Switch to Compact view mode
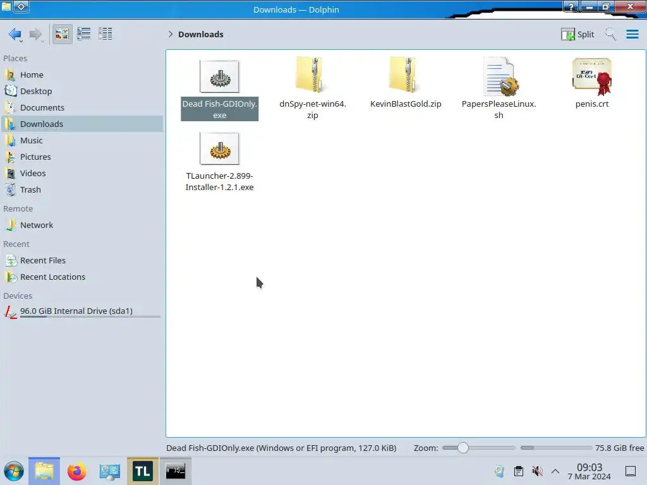The width and height of the screenshot is (647, 485). [x=84, y=34]
